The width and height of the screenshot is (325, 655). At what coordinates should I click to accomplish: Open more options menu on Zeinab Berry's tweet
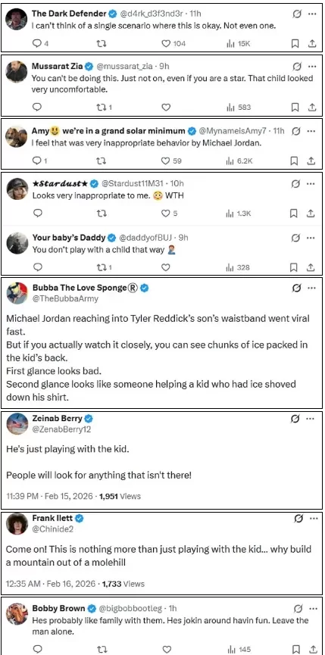311,419
